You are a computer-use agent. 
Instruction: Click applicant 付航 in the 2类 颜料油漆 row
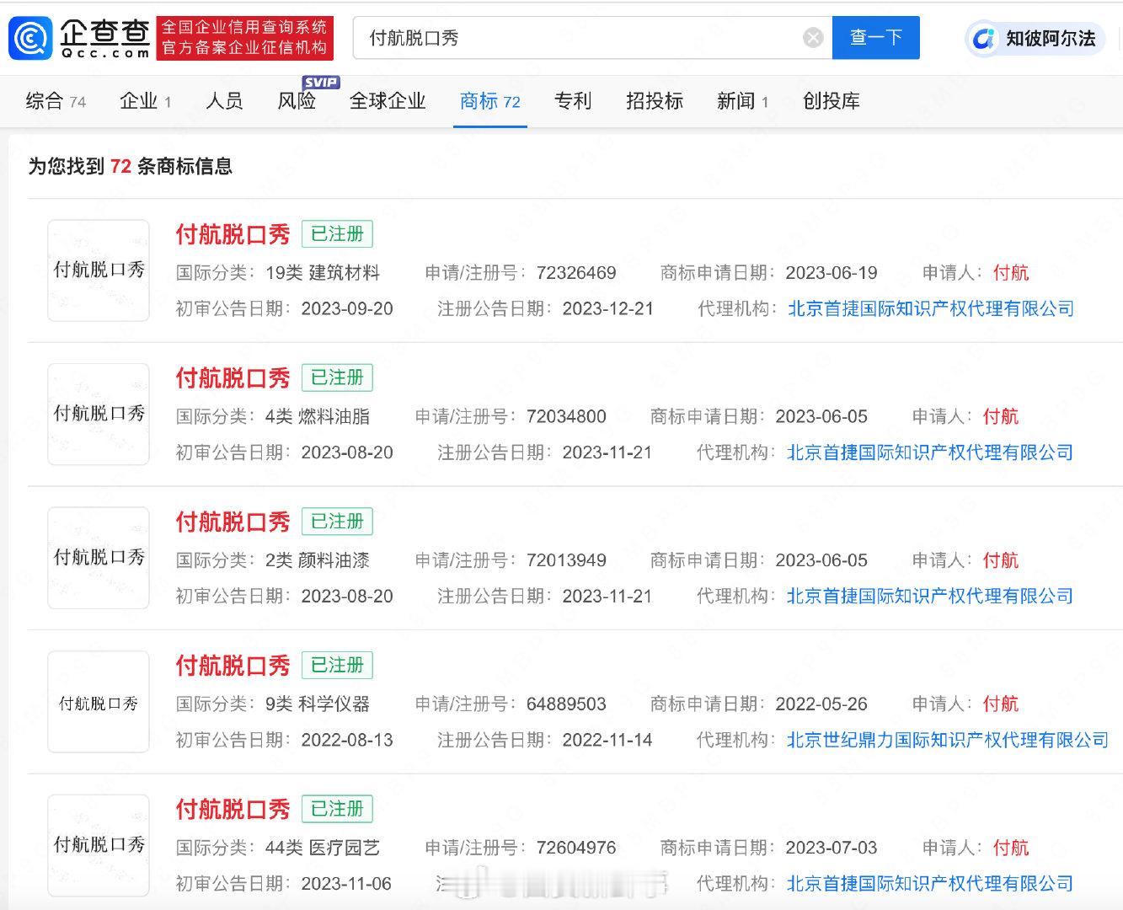[x=1001, y=560]
